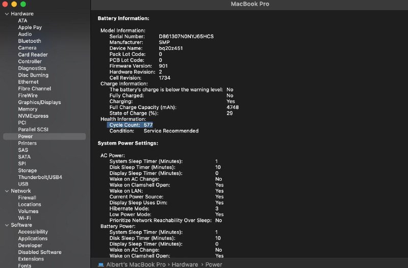Select SATA in the sidebar
This screenshot has width=408, height=268.
click(24, 157)
